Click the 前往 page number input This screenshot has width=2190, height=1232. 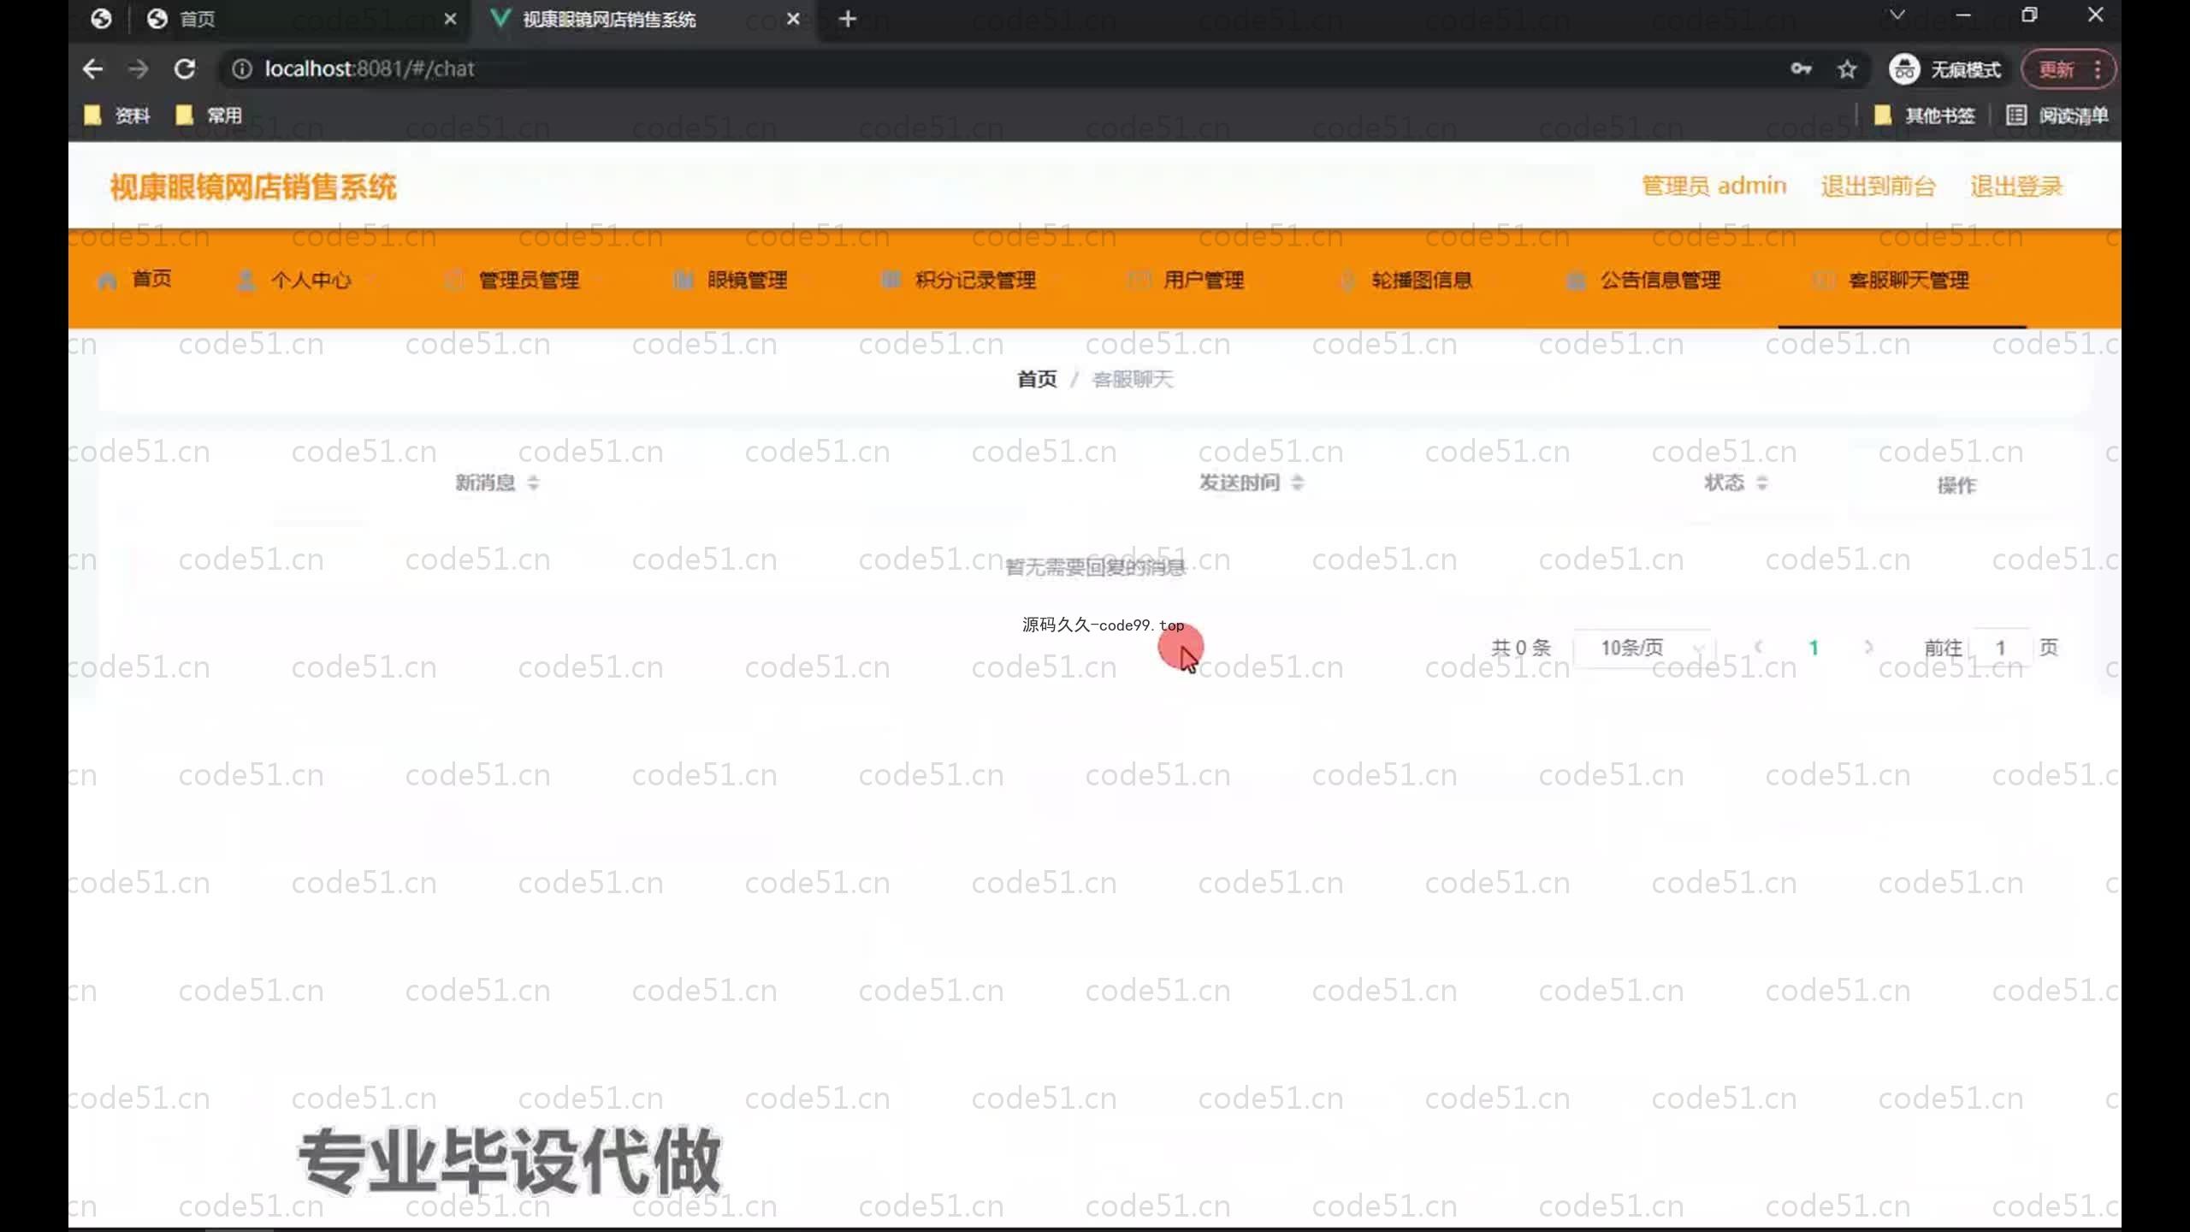pyautogui.click(x=2000, y=648)
